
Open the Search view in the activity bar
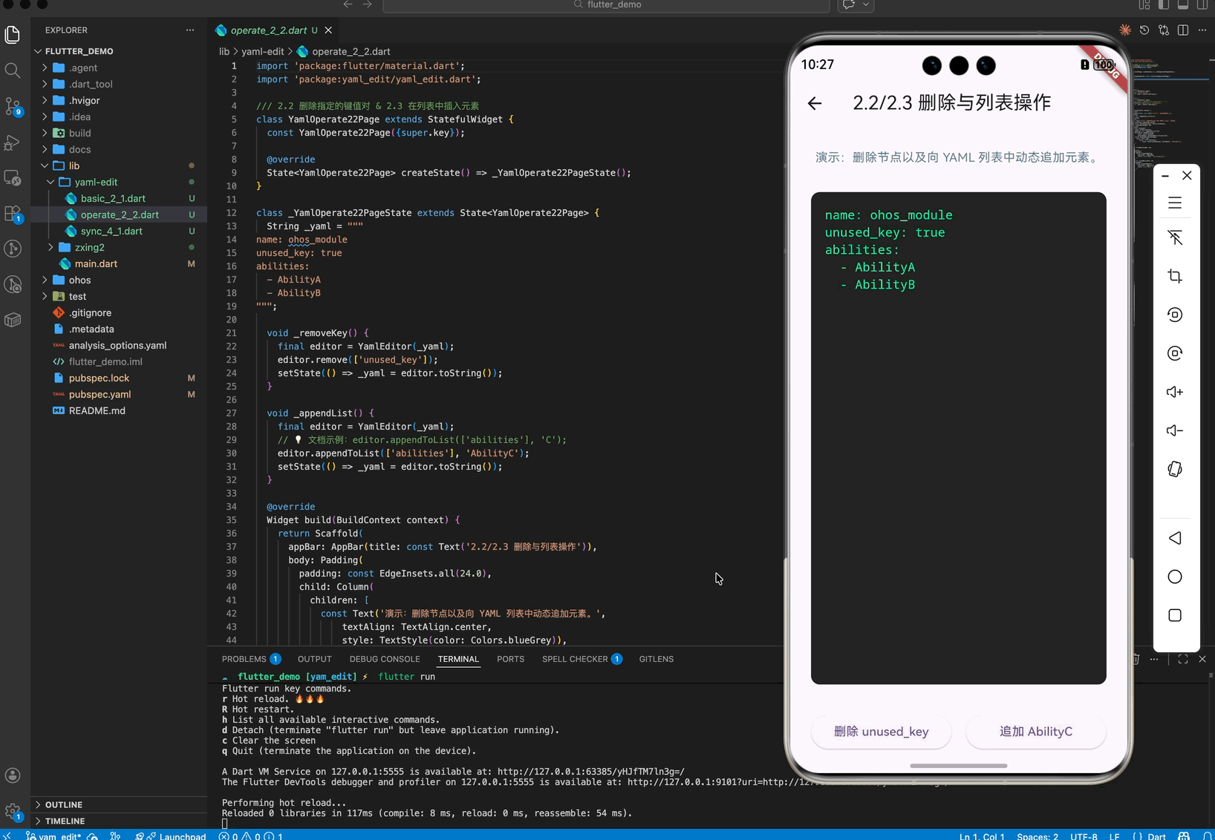13,70
